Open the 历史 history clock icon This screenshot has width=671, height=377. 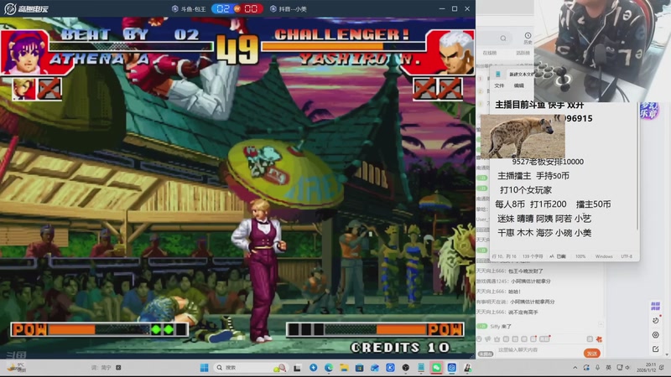coord(528,38)
